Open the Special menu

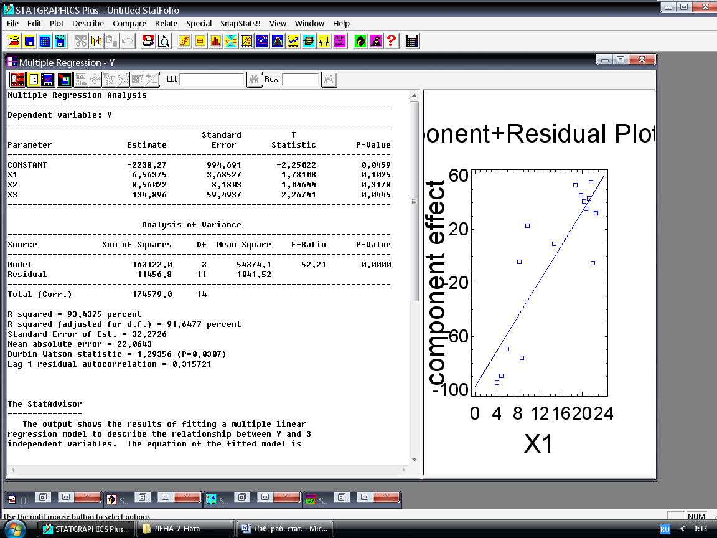(199, 23)
